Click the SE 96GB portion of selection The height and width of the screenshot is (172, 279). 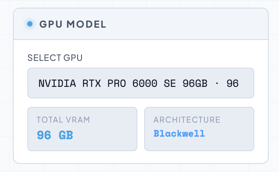point(185,83)
